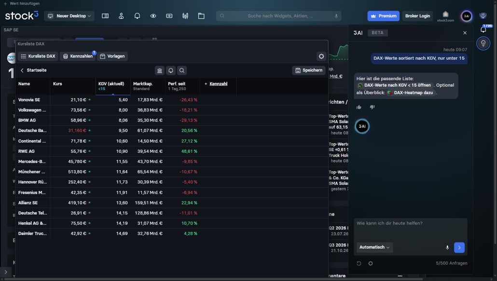The width and height of the screenshot is (497, 281).
Task: Go back to Startseite
Action: [33, 70]
